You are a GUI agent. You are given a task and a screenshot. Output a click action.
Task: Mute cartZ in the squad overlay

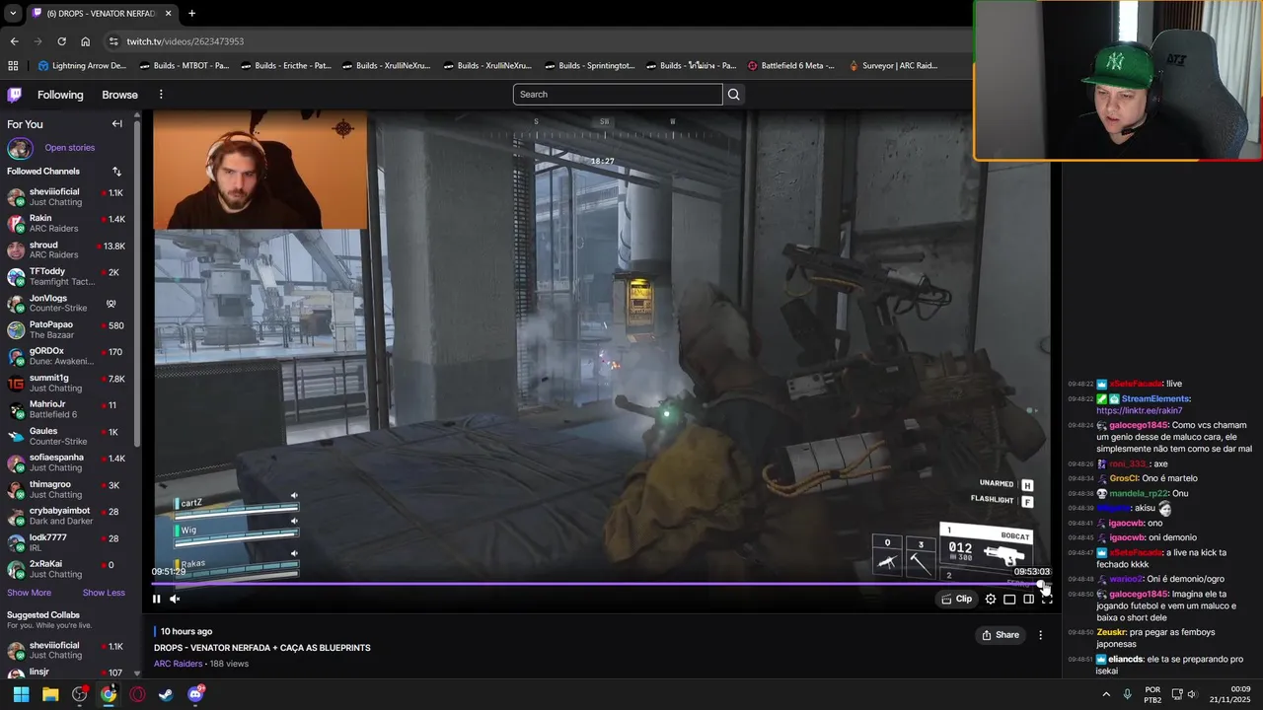294,496
